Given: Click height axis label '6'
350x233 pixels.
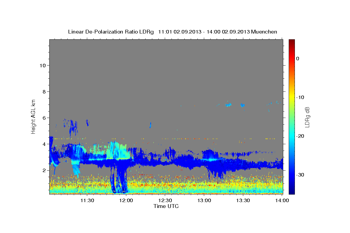Looking at the screenshot, I should [x=44, y=118].
